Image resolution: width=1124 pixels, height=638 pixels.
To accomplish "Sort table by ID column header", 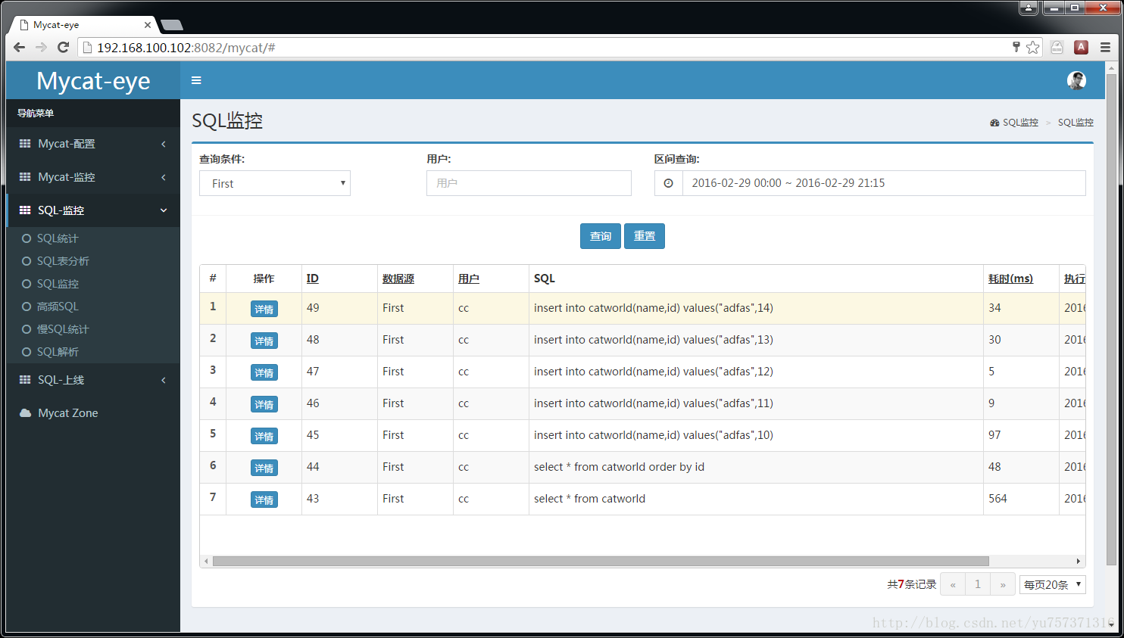I will (x=313, y=279).
